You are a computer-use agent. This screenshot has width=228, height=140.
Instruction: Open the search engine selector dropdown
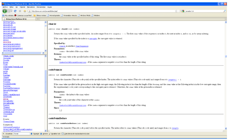[184, 11]
